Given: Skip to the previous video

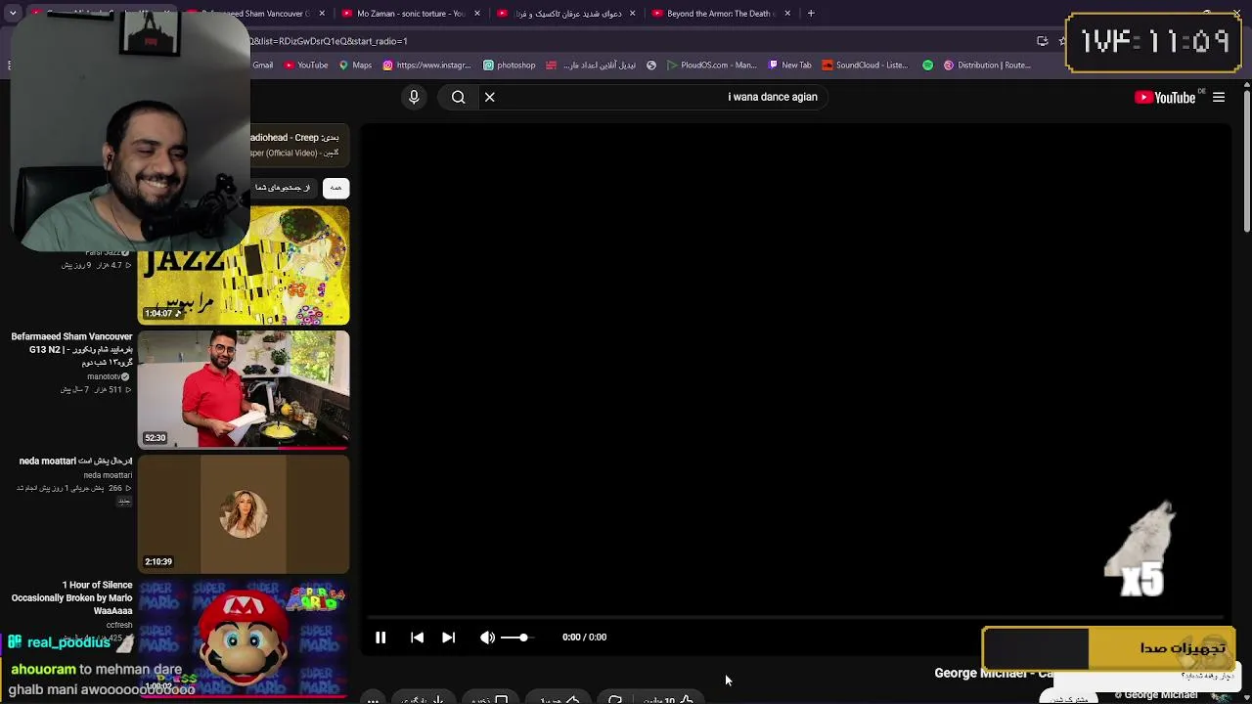Looking at the screenshot, I should 417,638.
